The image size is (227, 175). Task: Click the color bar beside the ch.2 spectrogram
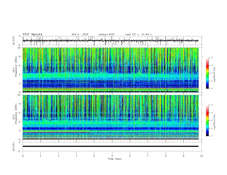pyautogui.click(x=208, y=120)
